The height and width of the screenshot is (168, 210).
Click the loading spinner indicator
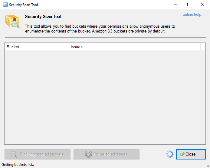[x=170, y=154]
